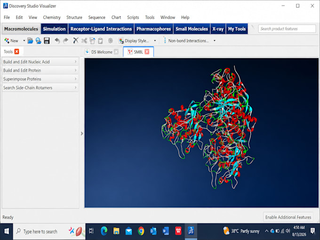Click the protein structure in 3D view
The height and width of the screenshot is (240, 320).
210,127
